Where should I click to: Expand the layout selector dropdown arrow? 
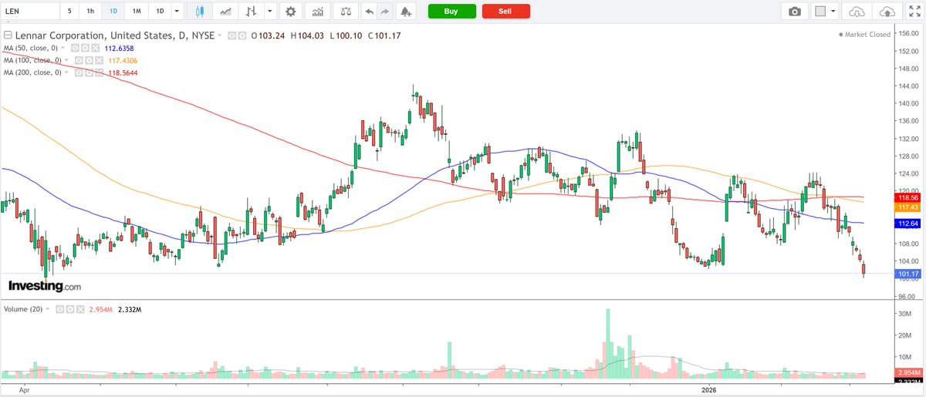[835, 12]
